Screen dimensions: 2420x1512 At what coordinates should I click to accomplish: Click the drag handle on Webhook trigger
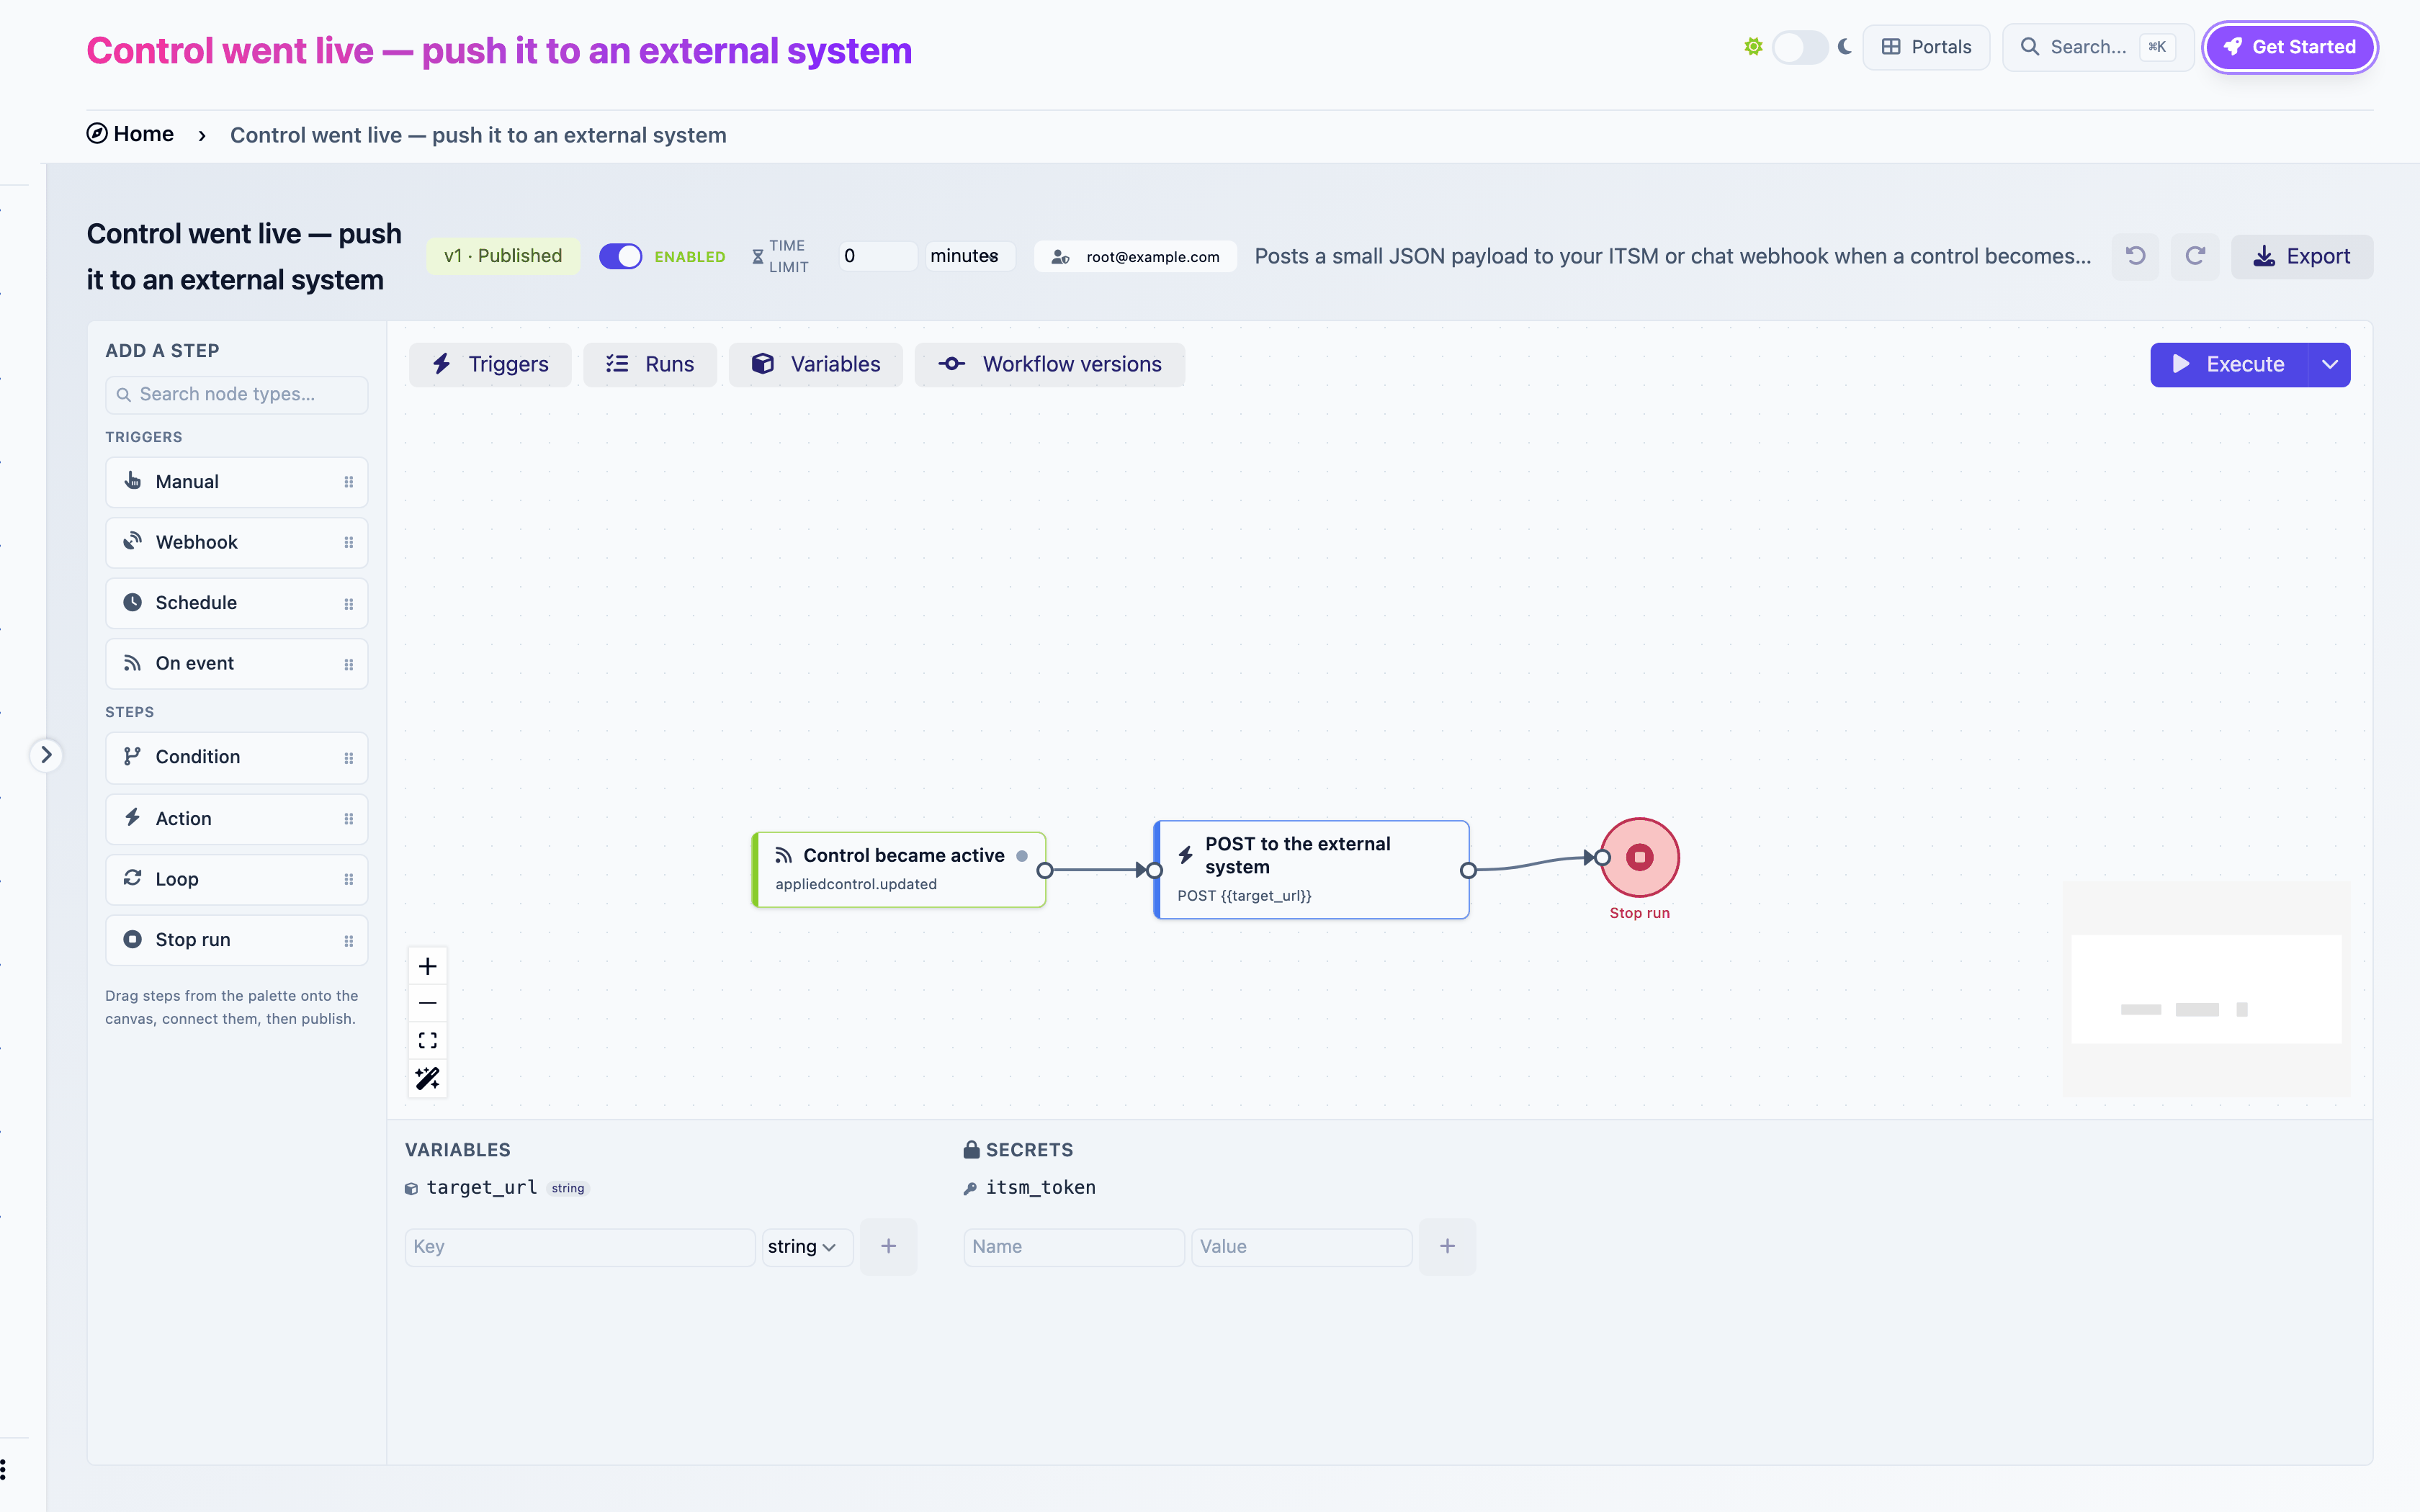349,543
